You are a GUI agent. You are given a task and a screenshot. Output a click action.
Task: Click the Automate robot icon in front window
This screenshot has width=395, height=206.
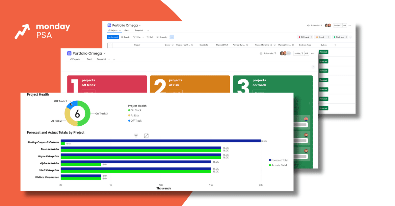point(261,53)
